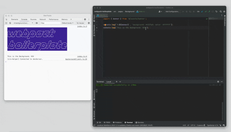Open the backgroundClient.js:19 source link

[76, 59]
